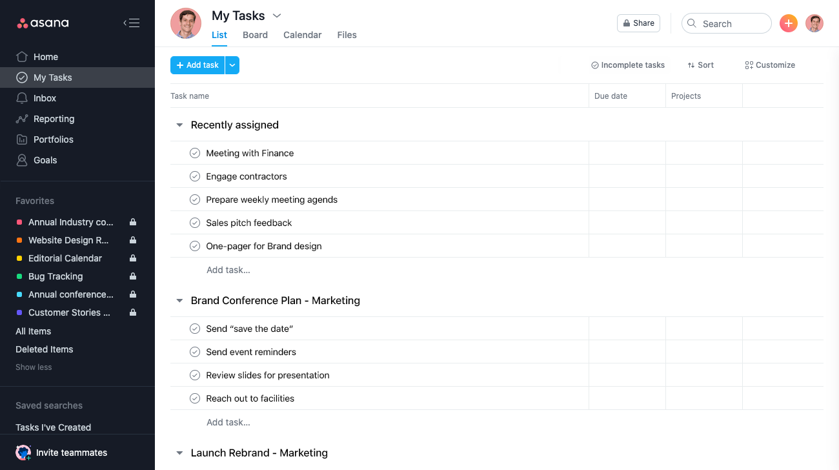Open All Items link
This screenshot has height=470, width=839.
tap(34, 331)
